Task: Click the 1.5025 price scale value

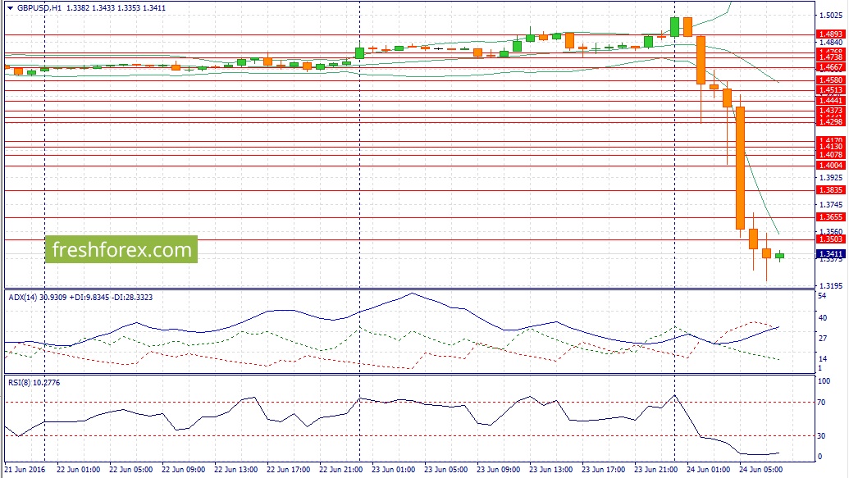Action: [830, 15]
